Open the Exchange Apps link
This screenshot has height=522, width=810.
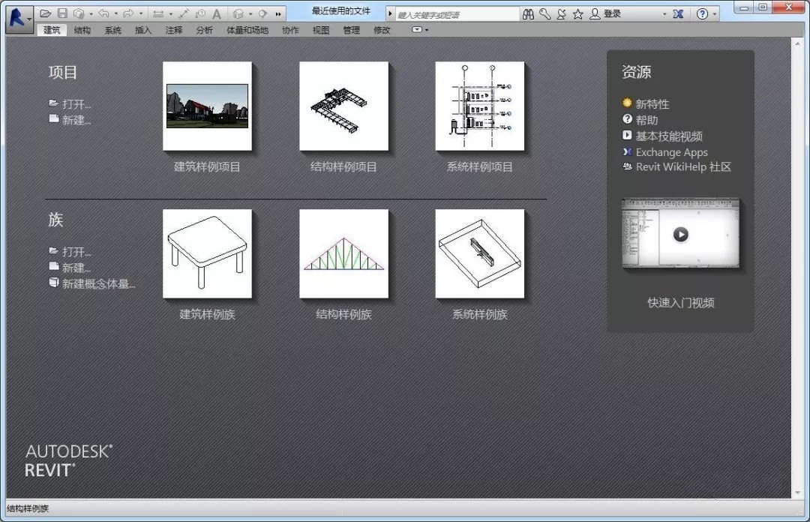click(x=671, y=152)
